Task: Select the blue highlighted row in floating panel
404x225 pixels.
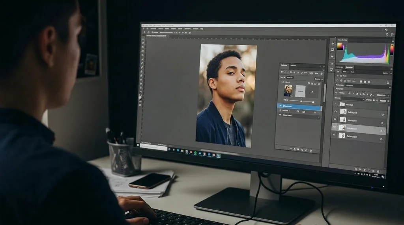Action: 299,106
